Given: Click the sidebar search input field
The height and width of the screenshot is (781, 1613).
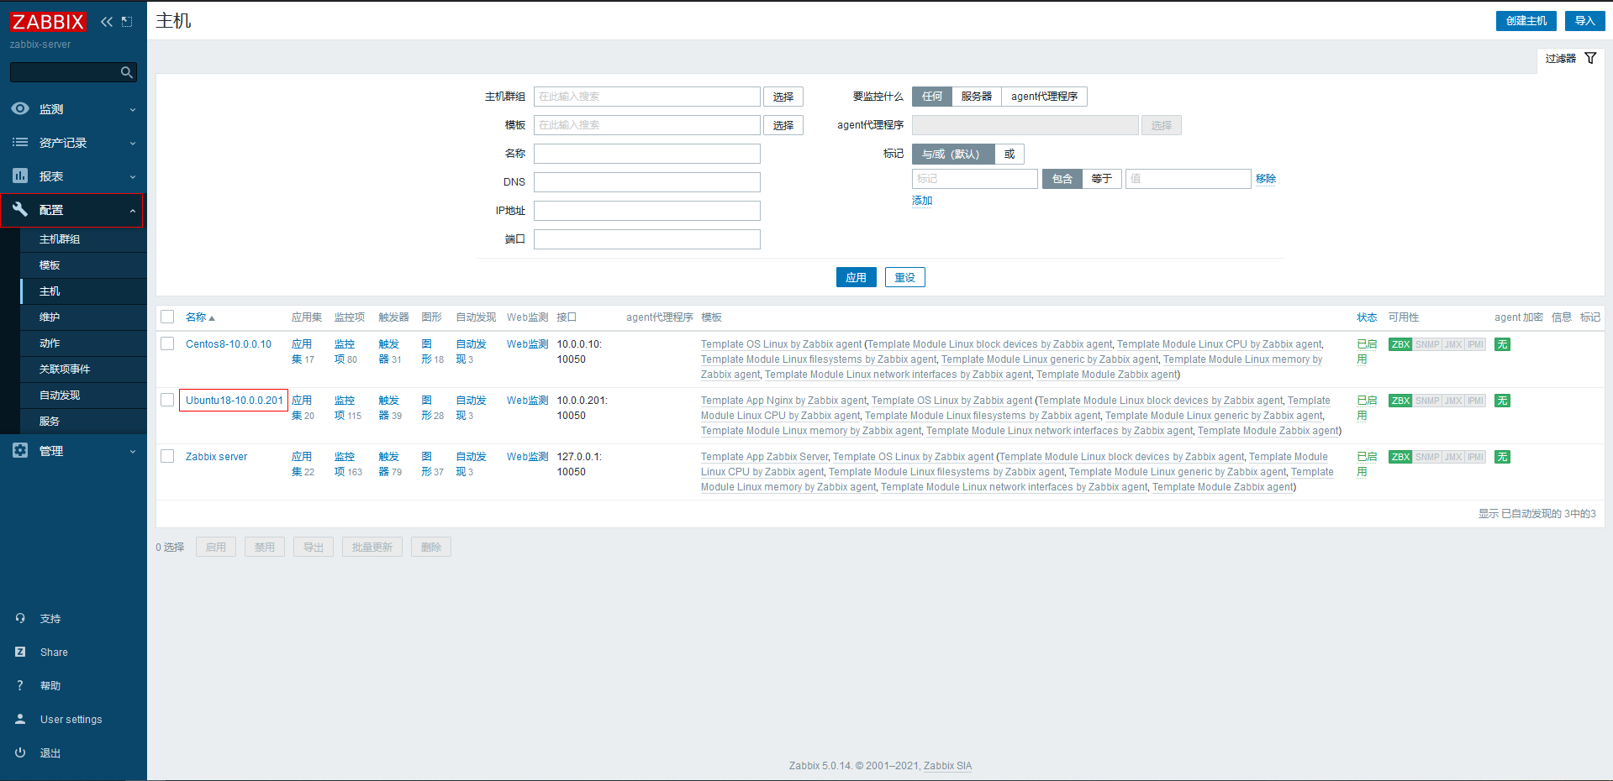Looking at the screenshot, I should (64, 72).
